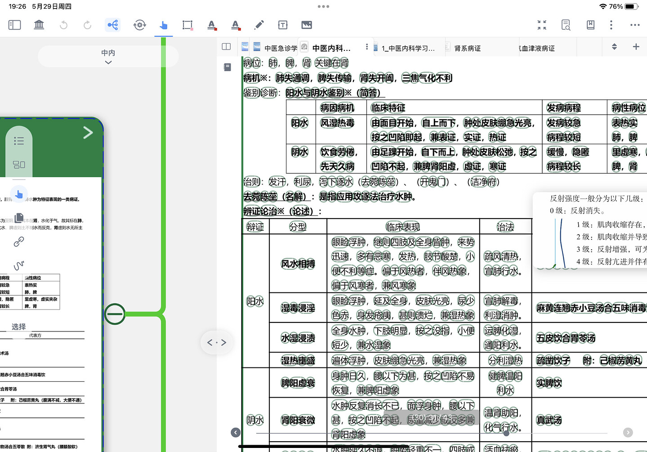Toggle the mind map view mode
This screenshot has width=647, height=452.
pos(112,25)
